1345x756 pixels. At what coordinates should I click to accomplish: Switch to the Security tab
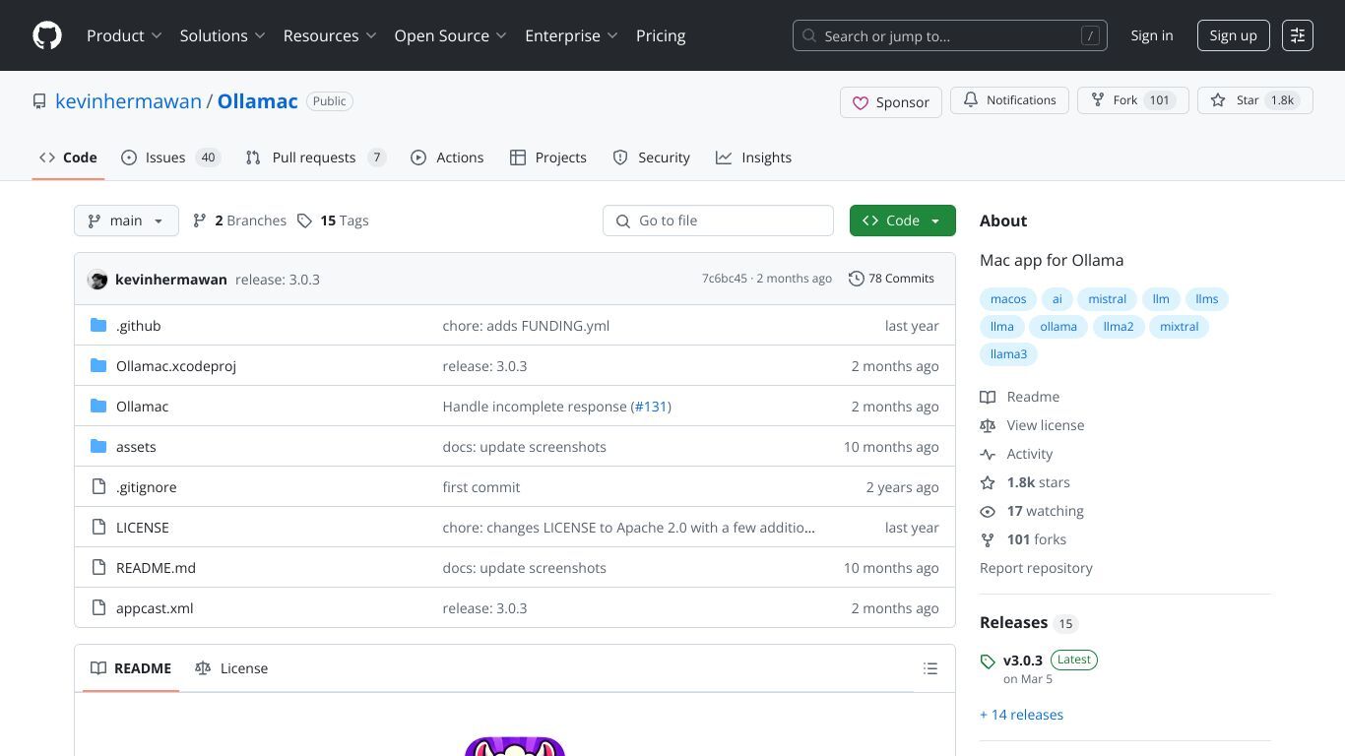[x=651, y=157]
